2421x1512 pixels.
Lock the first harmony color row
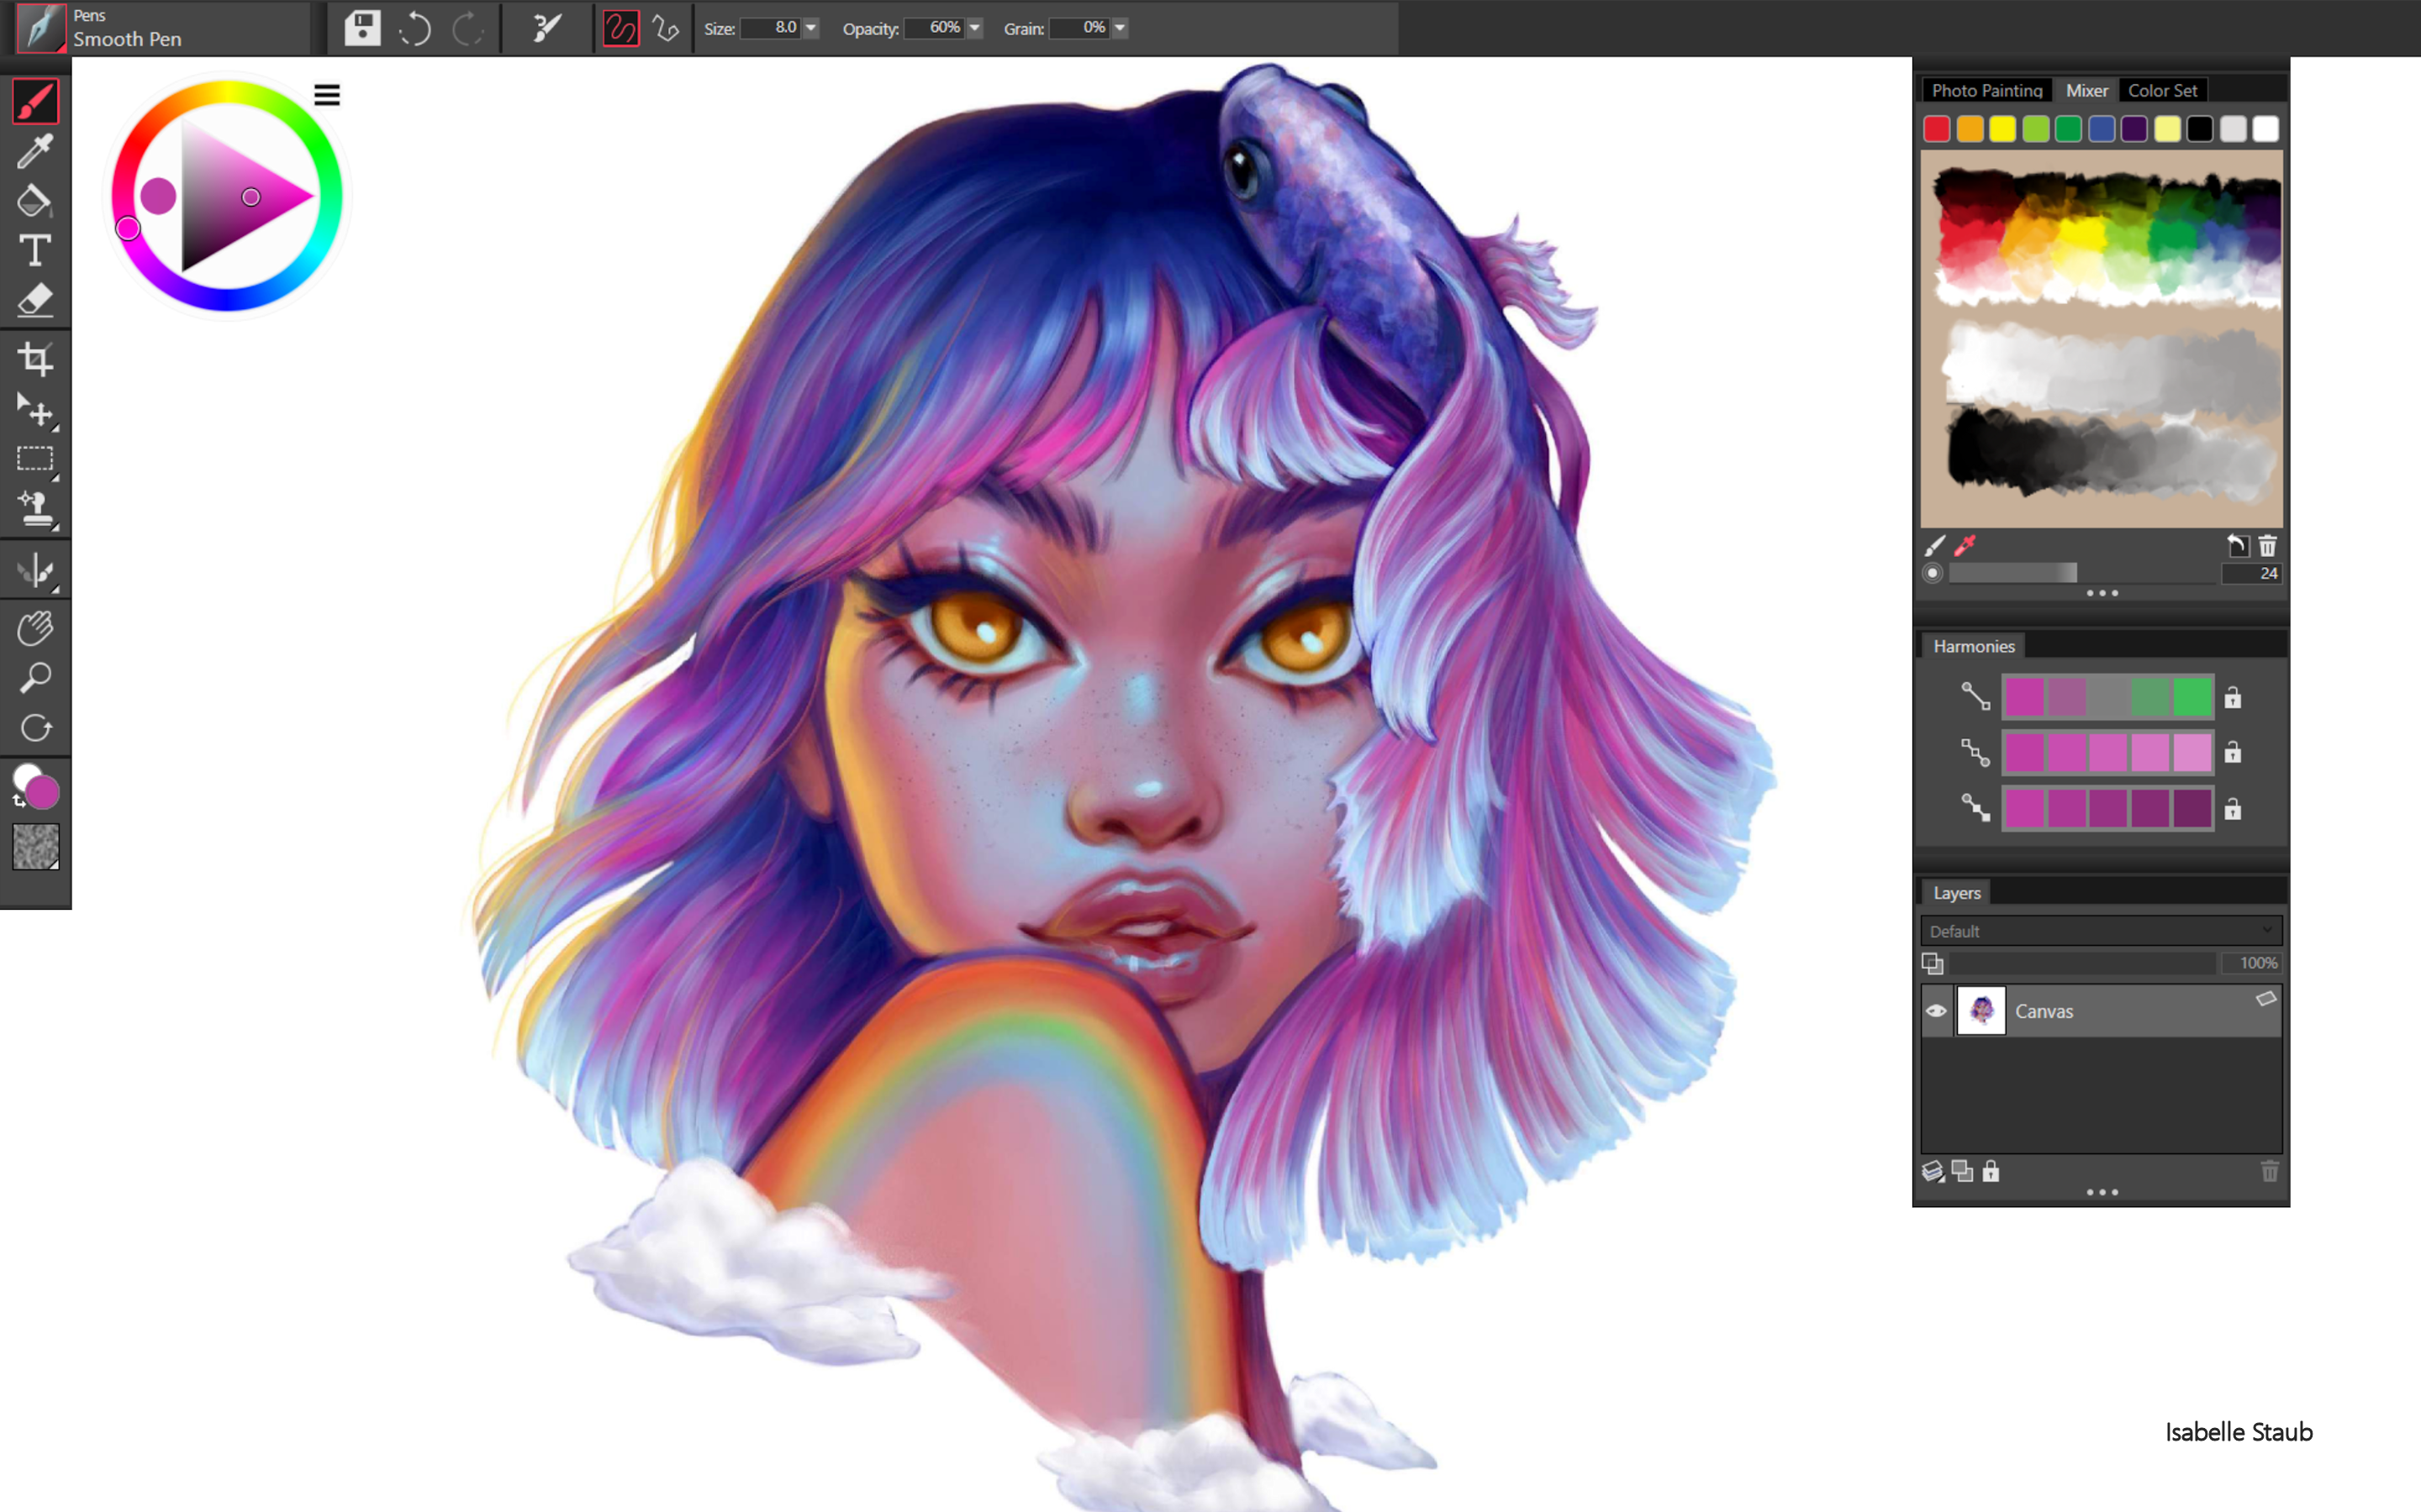point(2234,698)
